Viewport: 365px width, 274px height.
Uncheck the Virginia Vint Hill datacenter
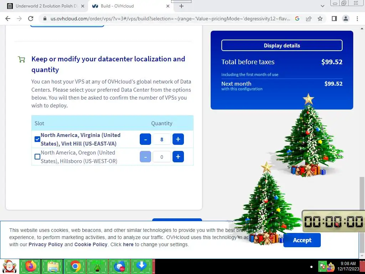[x=37, y=139]
